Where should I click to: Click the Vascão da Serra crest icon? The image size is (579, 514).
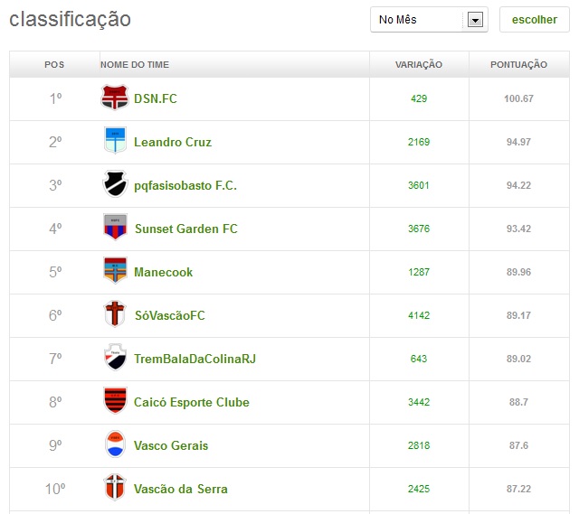click(115, 489)
